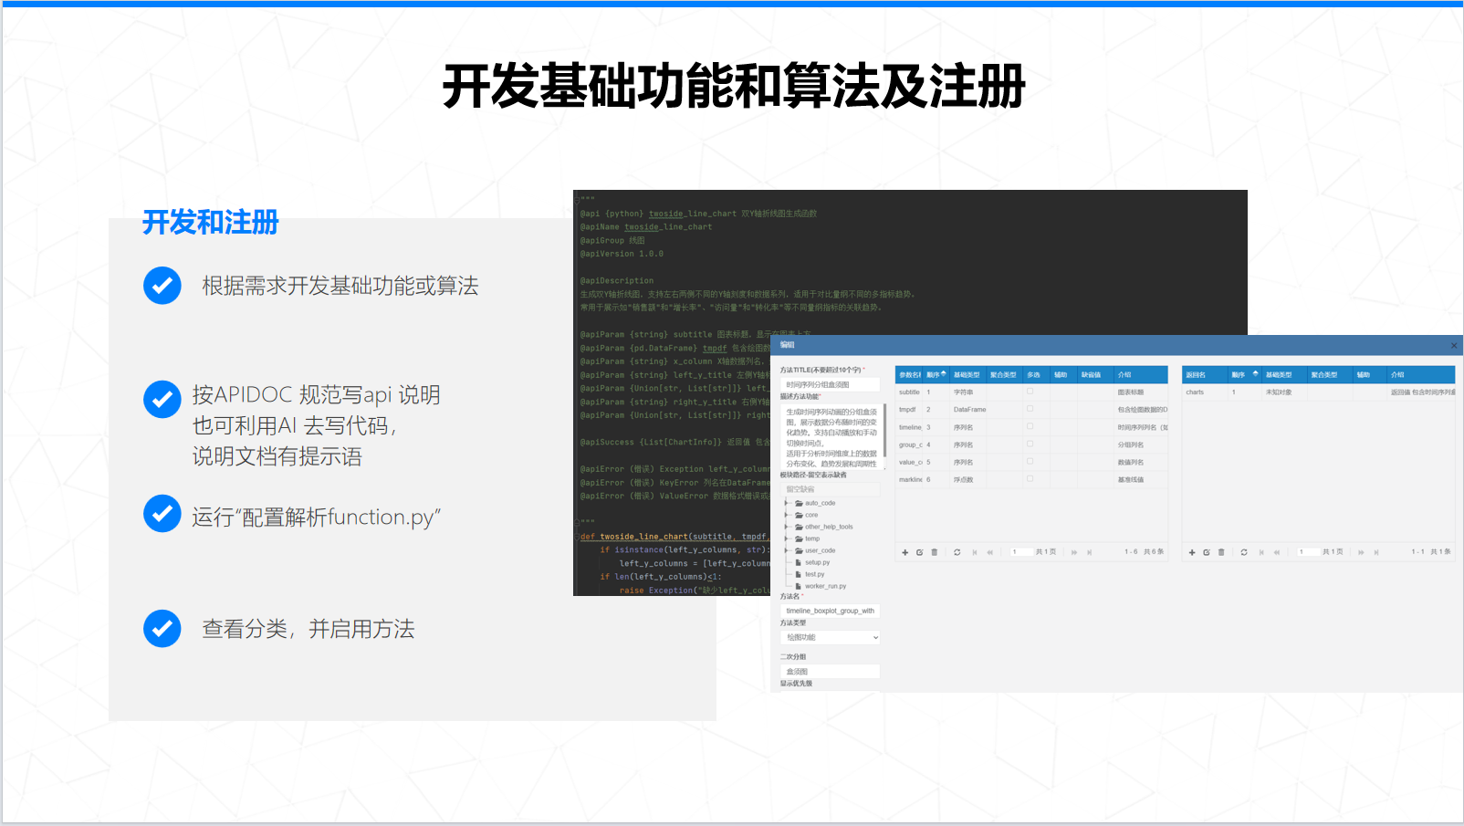Enable the 多选 checkbox for subtitle parameter

tap(1030, 392)
